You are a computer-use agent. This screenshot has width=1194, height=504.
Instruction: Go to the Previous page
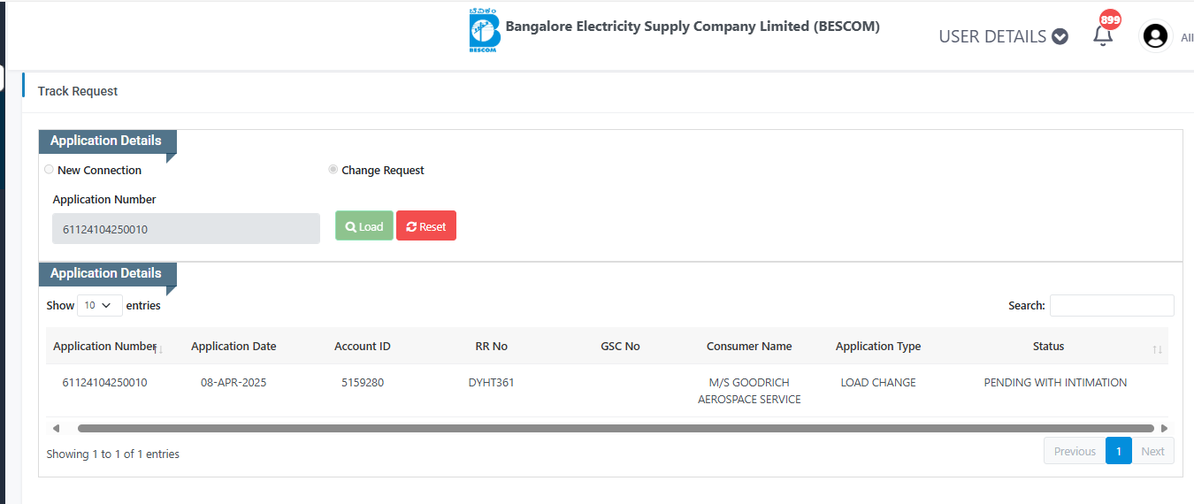coord(1075,451)
